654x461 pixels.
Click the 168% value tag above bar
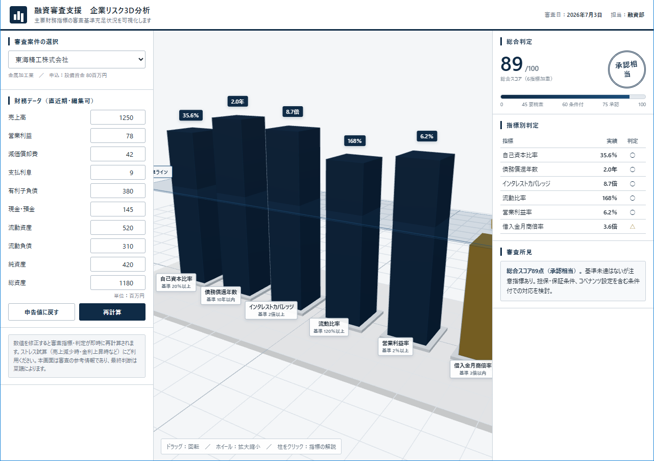point(355,140)
